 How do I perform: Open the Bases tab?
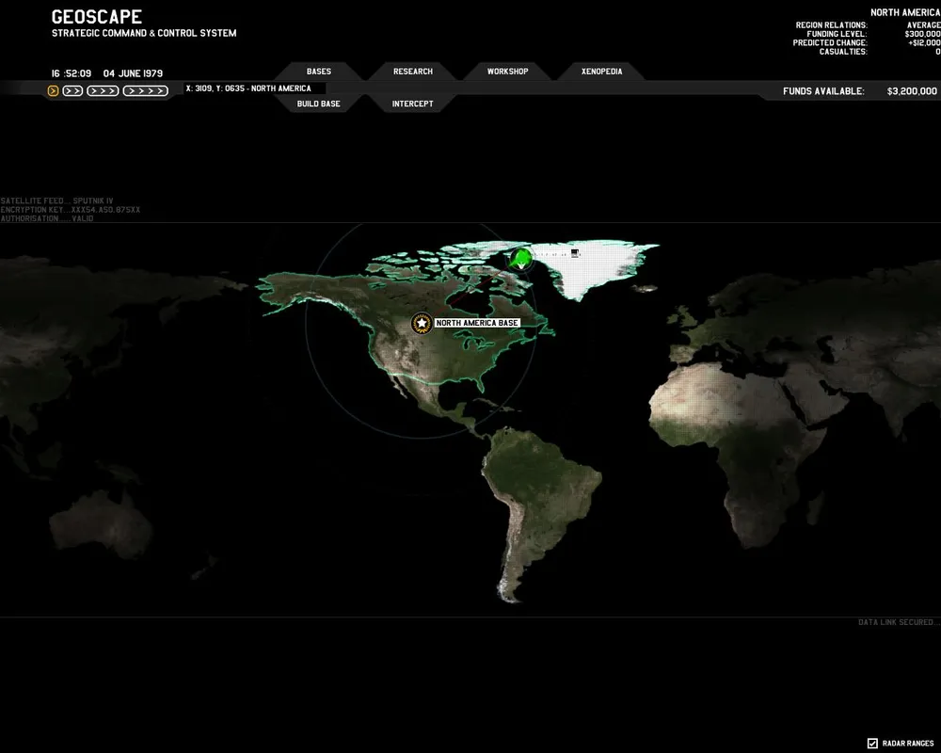(x=319, y=72)
